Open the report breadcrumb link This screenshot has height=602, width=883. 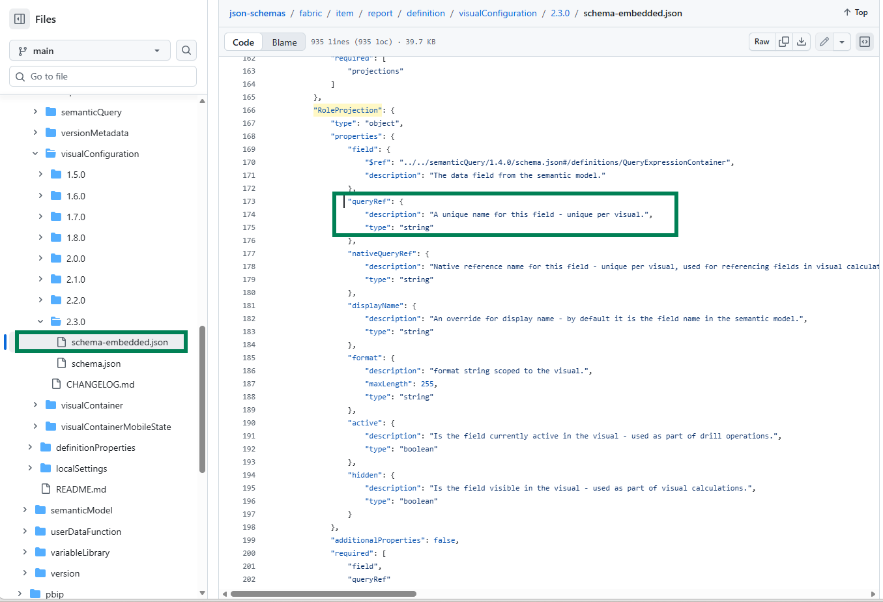pos(380,13)
